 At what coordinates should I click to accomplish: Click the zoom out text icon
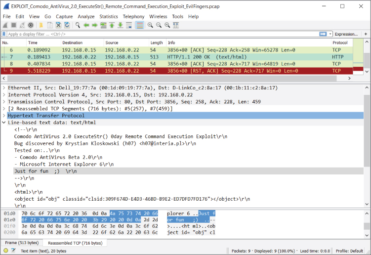coord(159,25)
